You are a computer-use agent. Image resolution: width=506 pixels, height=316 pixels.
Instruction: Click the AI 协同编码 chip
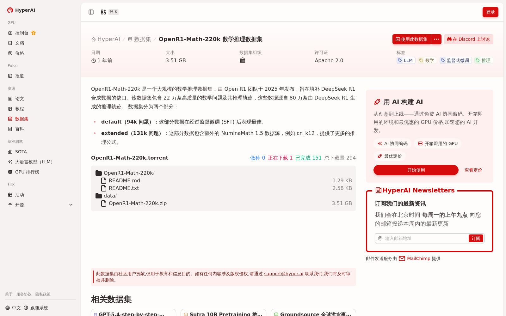coord(392,143)
